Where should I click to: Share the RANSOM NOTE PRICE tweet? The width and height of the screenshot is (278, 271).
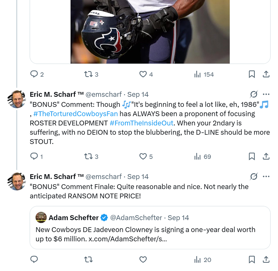point(266,260)
